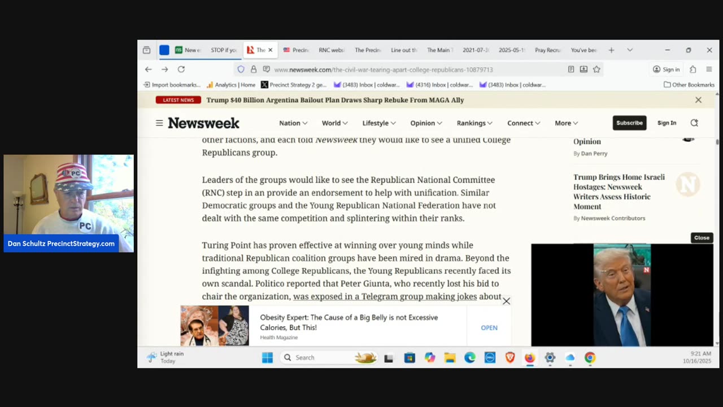Open the Firefox View button left of tabs

point(146,50)
